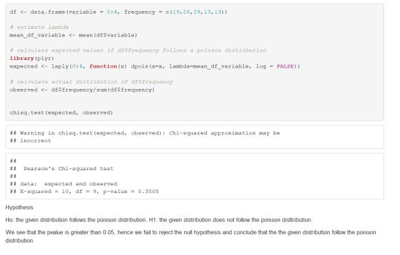Click the word 'incorrect' in warning output
The height and width of the screenshot is (255, 400).
pos(36,141)
